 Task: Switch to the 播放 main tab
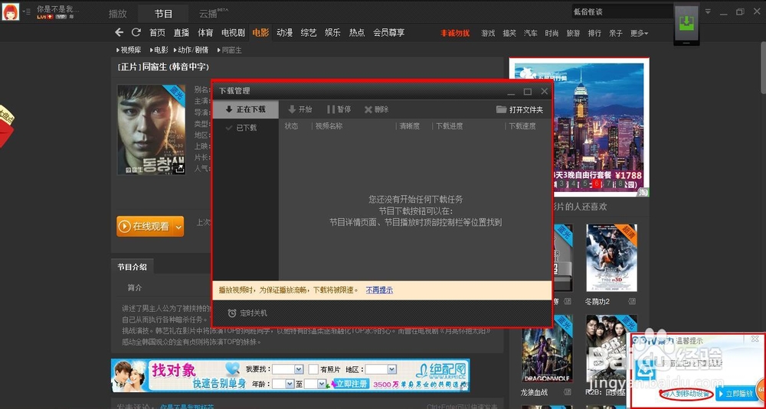click(x=118, y=14)
